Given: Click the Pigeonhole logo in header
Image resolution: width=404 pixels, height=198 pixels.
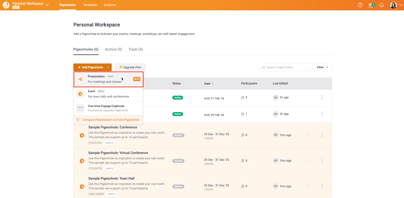Looking at the screenshot, I should click(x=6, y=5).
